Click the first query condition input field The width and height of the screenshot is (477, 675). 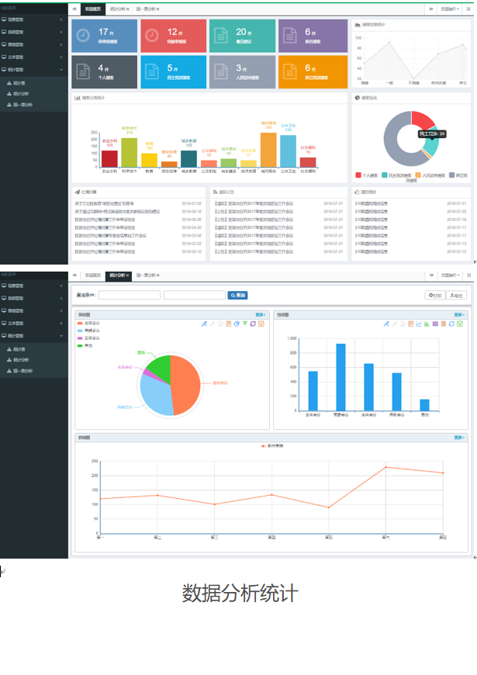pos(129,296)
